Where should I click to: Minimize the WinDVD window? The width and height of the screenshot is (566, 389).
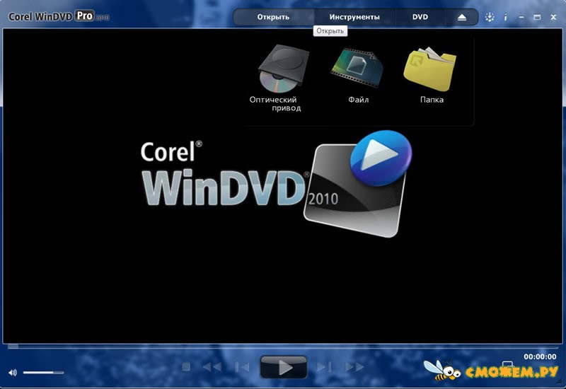coord(521,17)
